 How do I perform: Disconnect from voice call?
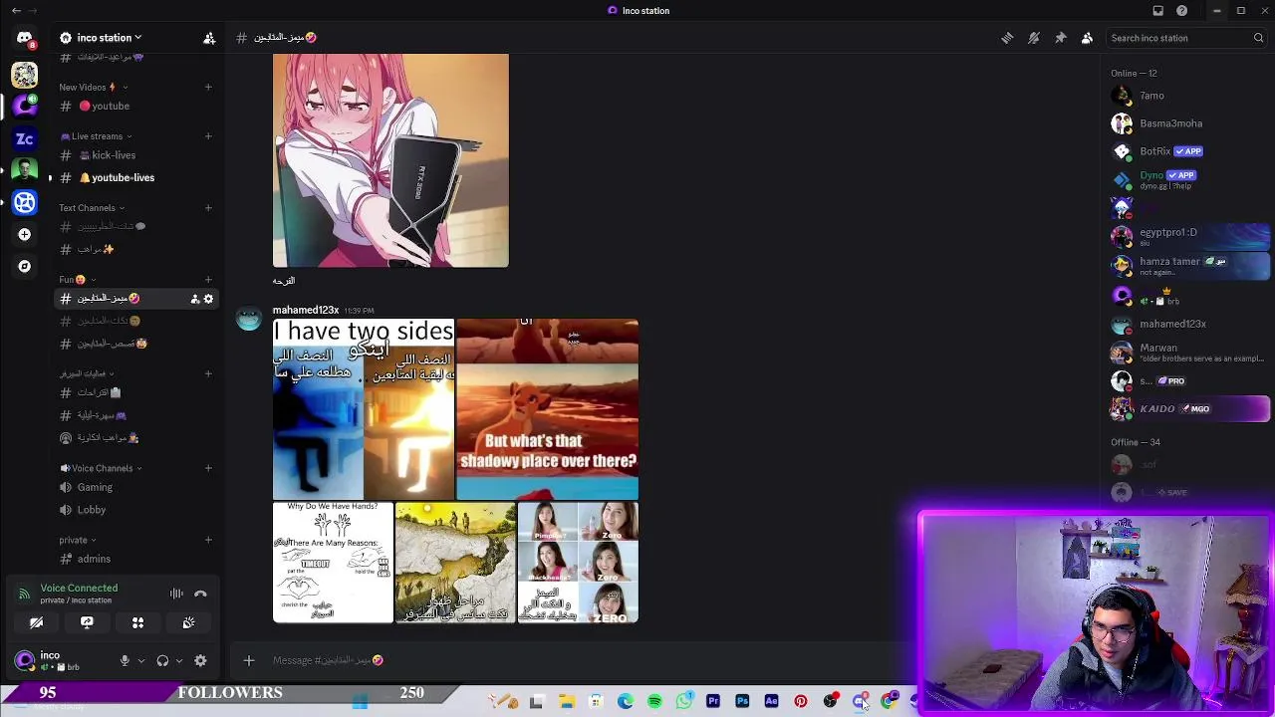tap(200, 594)
